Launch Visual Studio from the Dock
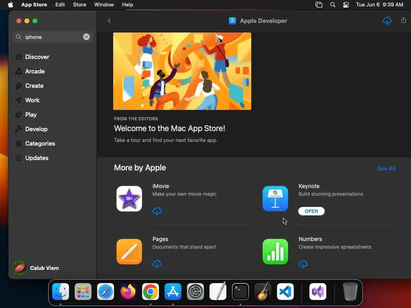This screenshot has width=411, height=308. pyautogui.click(x=318, y=292)
